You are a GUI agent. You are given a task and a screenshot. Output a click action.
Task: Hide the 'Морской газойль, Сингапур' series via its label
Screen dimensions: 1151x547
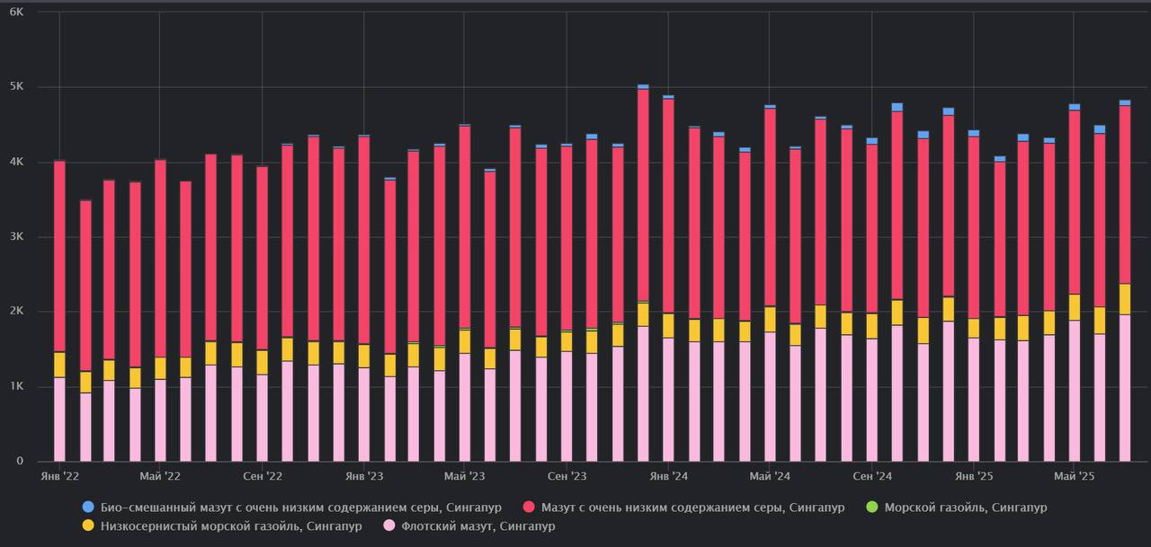965,507
